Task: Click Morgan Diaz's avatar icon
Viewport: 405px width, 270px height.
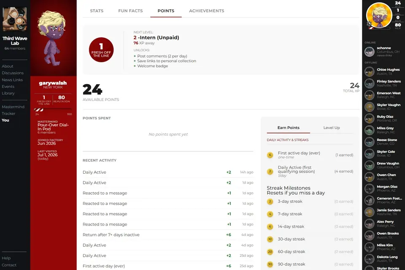Action: tap(370, 189)
